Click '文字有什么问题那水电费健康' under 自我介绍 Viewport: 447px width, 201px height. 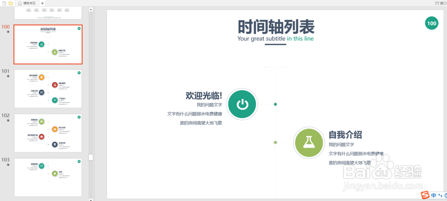point(356,153)
